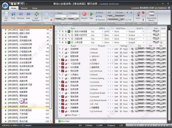Click Tools for 相位效果 plugin

(125, 71)
